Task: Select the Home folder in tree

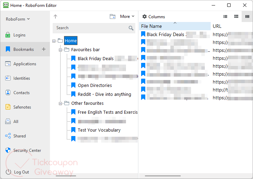Action: pos(71,41)
